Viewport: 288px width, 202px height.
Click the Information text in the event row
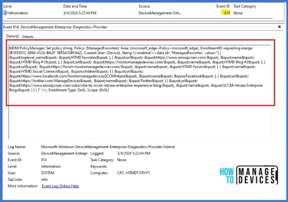(x=18, y=13)
